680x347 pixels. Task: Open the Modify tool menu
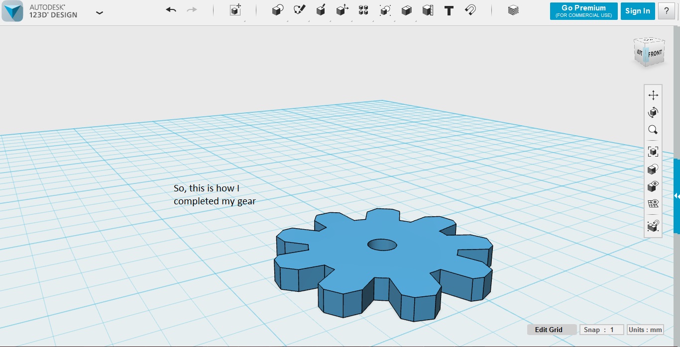pos(342,10)
